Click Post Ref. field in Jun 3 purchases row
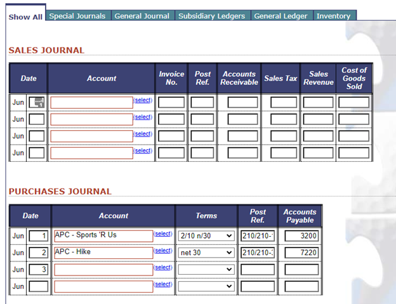This screenshot has width=396, height=304. [258, 270]
